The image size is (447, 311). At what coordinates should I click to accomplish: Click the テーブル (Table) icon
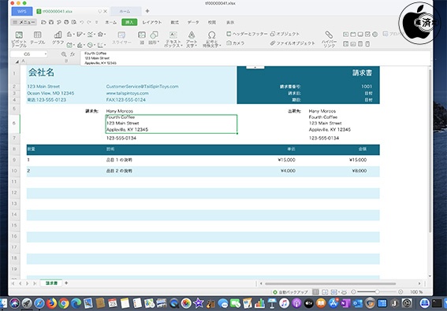37,38
